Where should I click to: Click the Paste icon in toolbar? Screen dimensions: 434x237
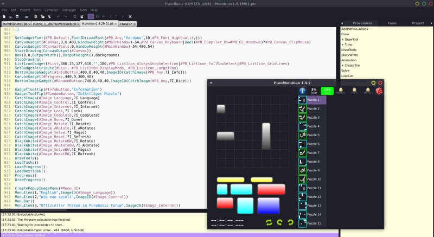(49, 17)
